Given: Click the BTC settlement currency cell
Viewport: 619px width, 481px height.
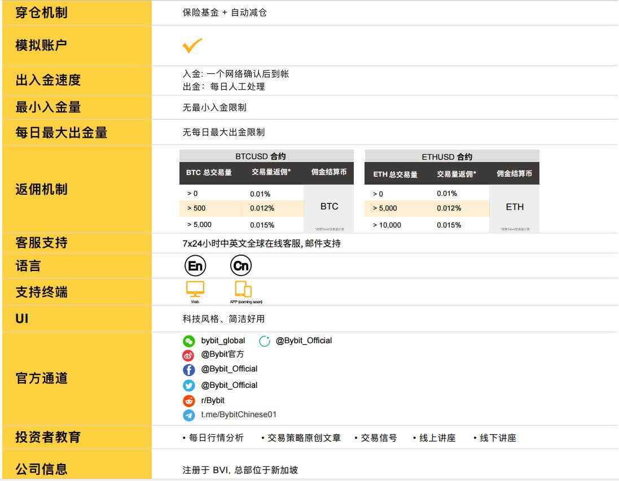Looking at the screenshot, I should (x=329, y=208).
